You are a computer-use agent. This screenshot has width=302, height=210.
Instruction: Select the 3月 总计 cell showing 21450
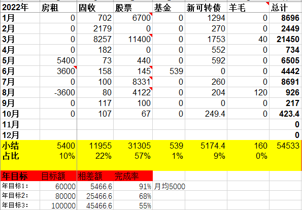point(285,39)
